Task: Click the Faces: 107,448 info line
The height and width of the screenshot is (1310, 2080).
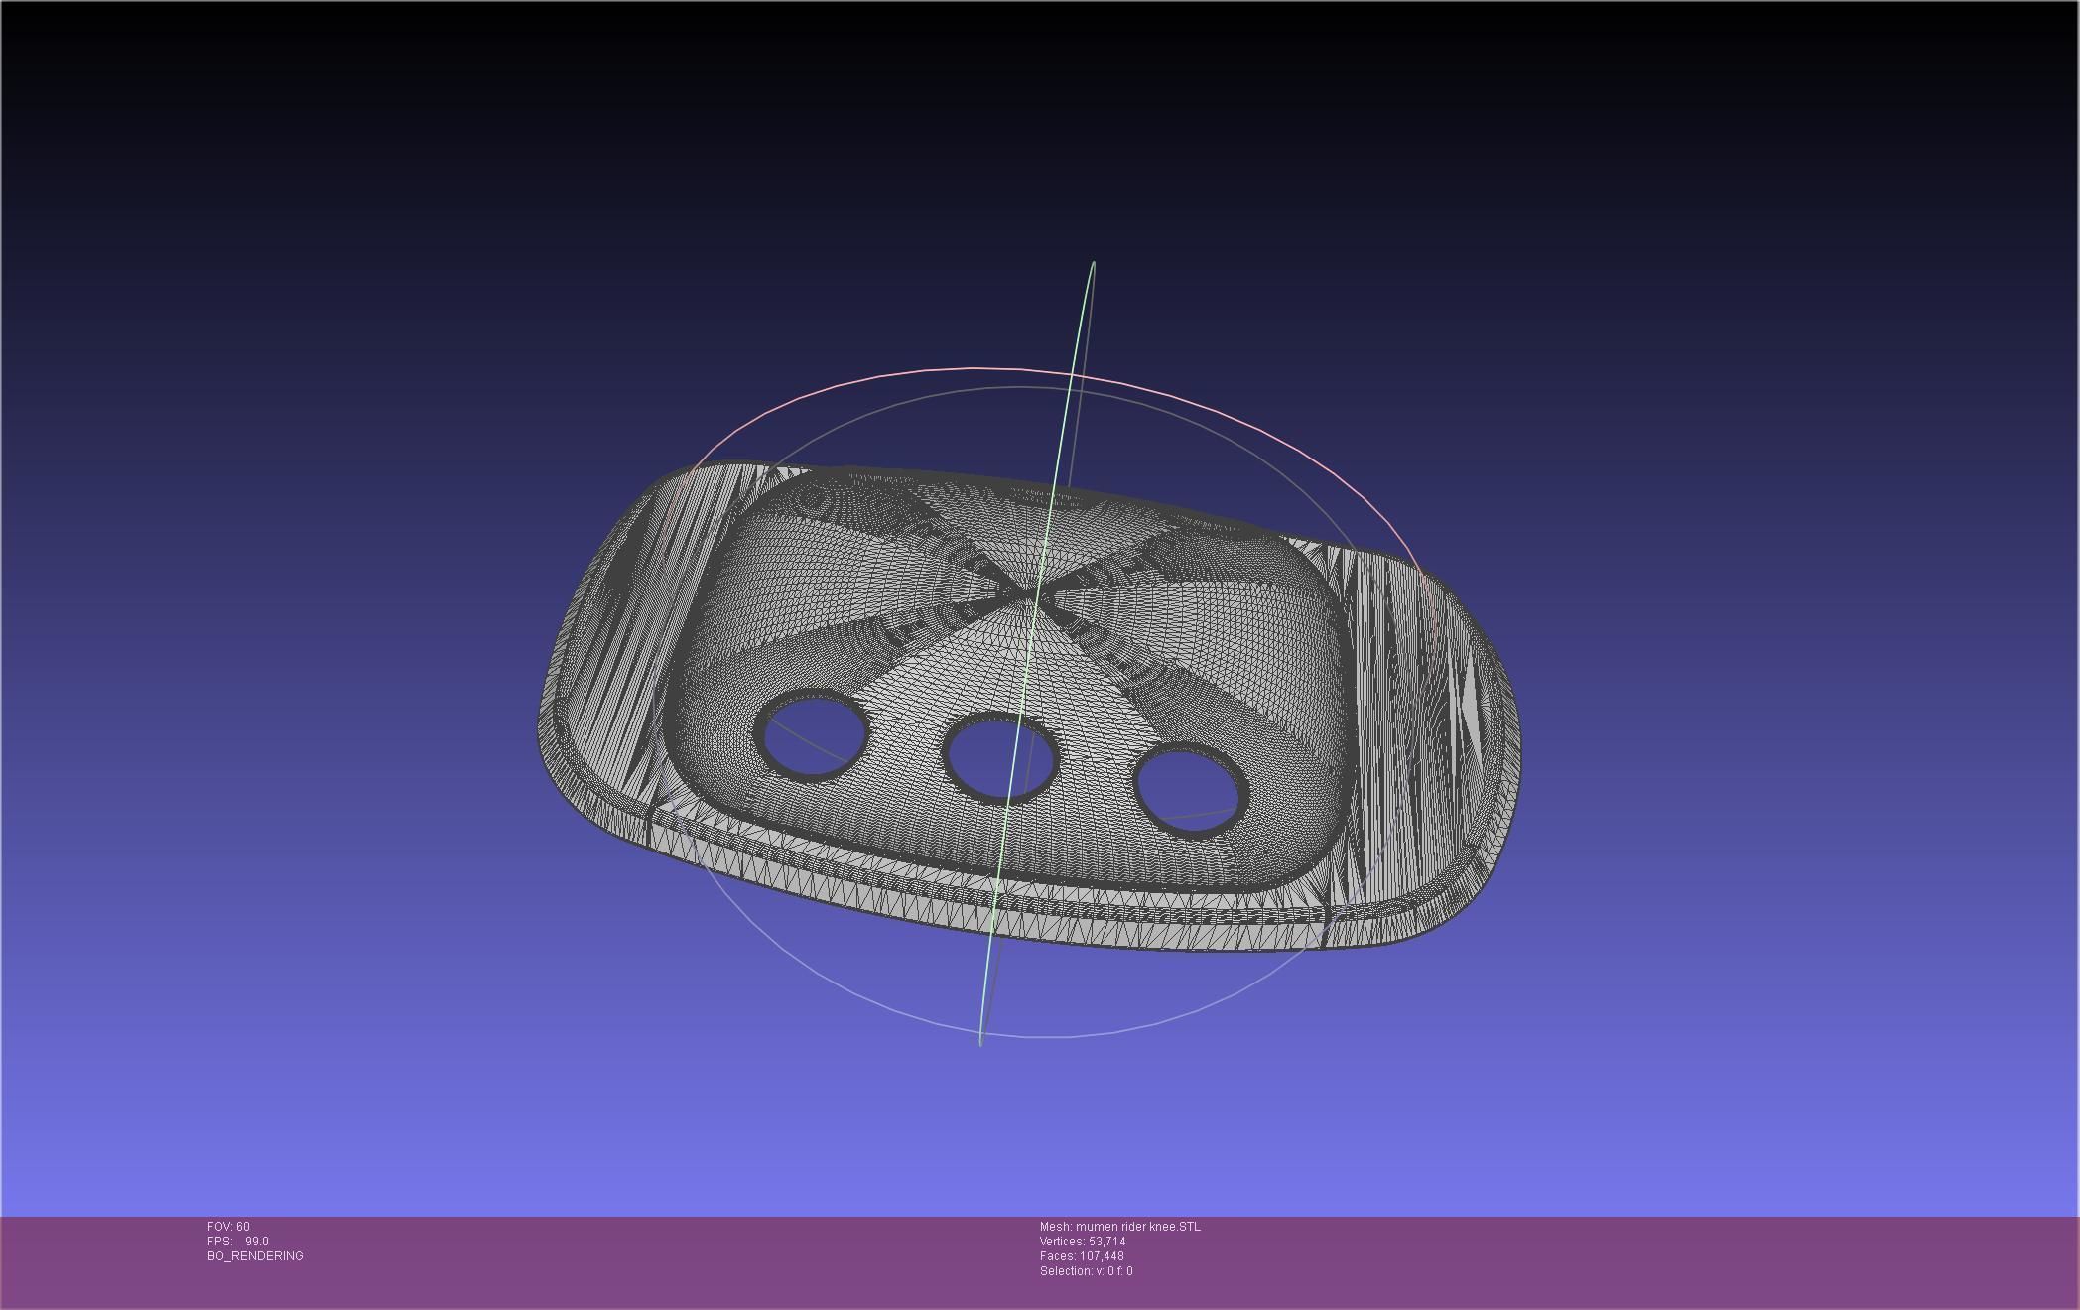Action: coord(1081,1256)
